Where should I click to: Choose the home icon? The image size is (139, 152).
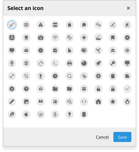(x=98, y=102)
